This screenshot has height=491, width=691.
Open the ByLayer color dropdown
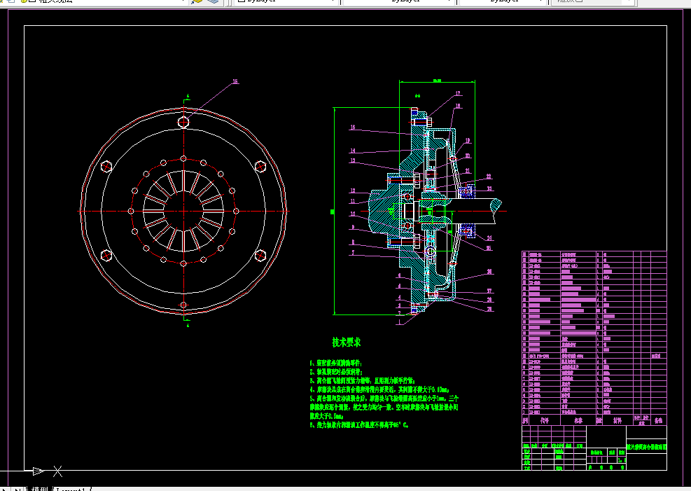[x=333, y=2]
